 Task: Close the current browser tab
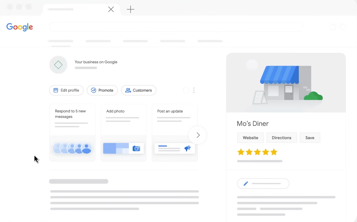click(111, 10)
